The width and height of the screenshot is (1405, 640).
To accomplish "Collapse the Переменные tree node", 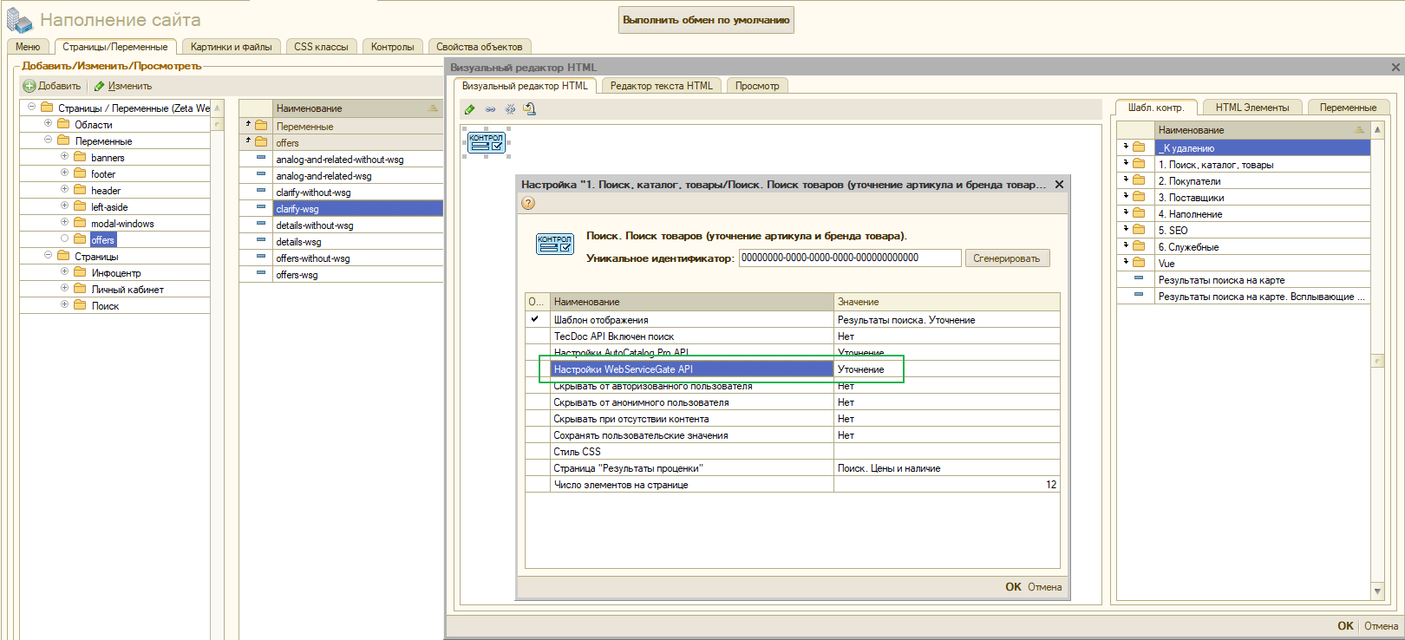I will tap(48, 140).
